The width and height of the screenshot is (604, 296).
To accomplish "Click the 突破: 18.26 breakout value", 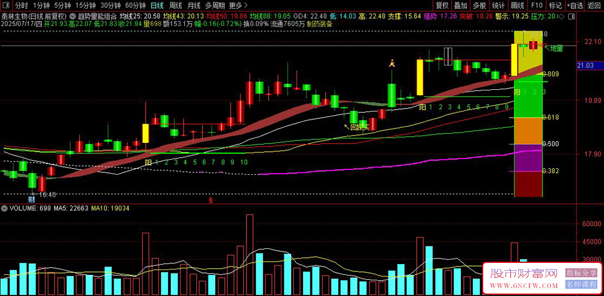I will (476, 16).
